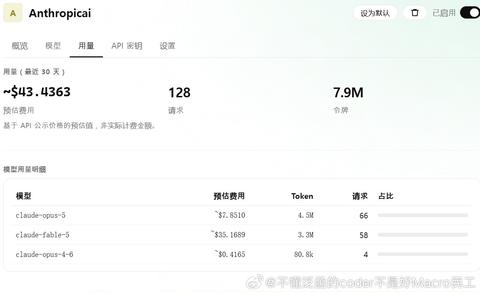
Task: Click the 预估费用 column header
Action: [x=229, y=196]
